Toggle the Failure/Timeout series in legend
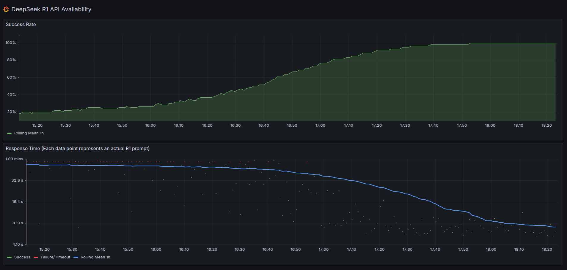Image resolution: width=567 pixels, height=270 pixels. (x=55, y=257)
